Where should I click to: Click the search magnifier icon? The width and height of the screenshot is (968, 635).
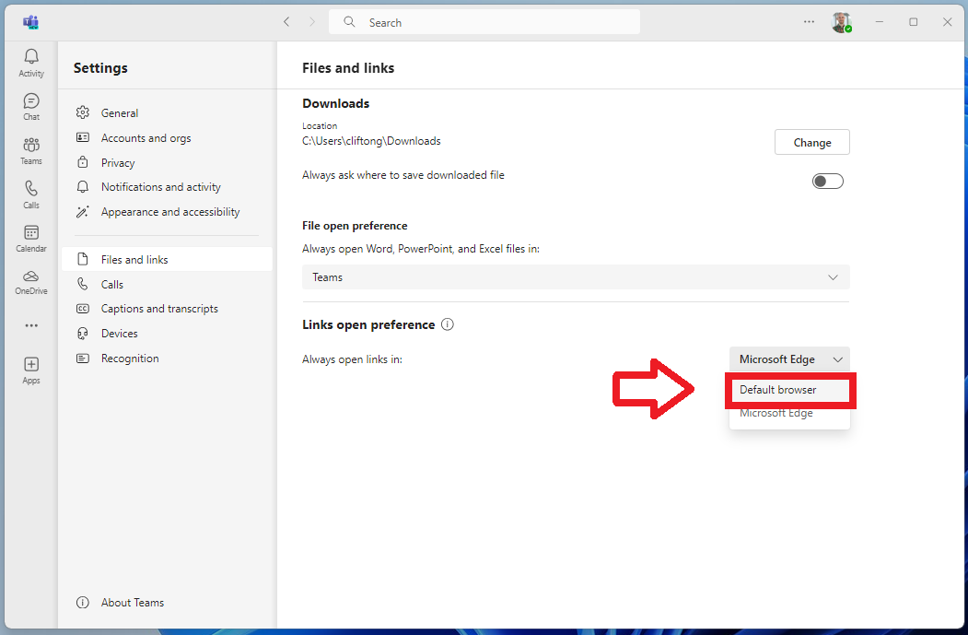pos(349,22)
